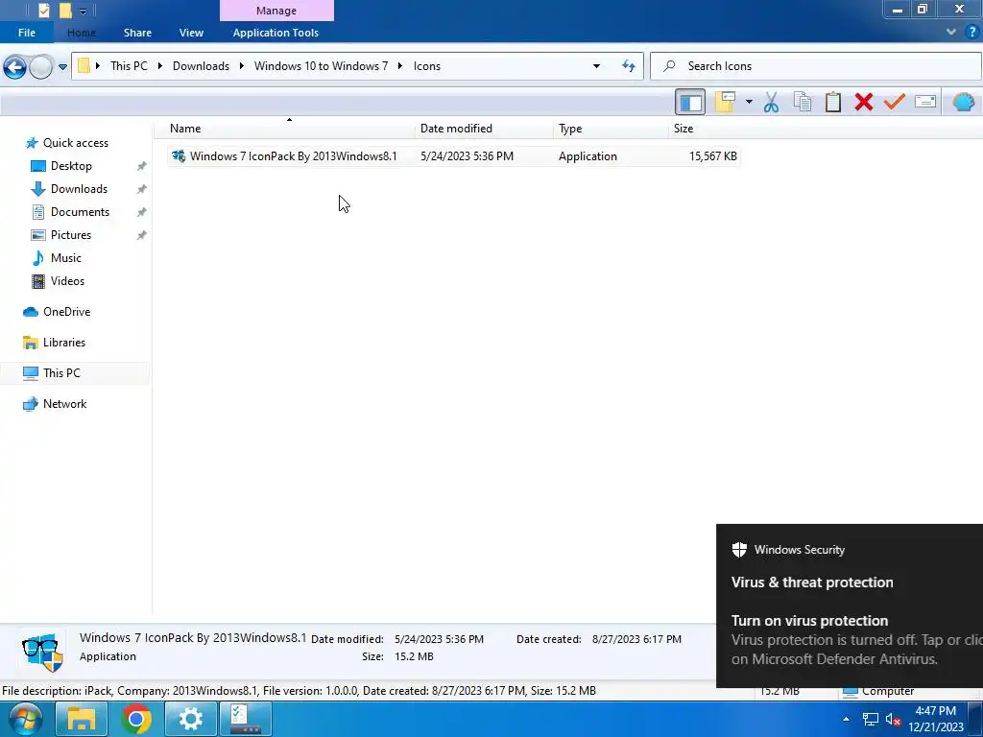The width and height of the screenshot is (983, 737).
Task: Show hidden system tray icons
Action: coord(847,720)
